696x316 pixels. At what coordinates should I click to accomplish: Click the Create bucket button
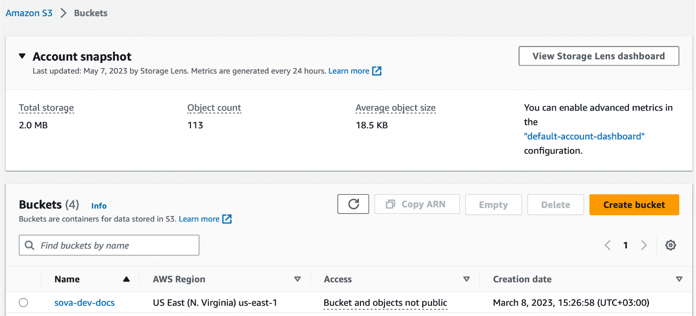click(634, 205)
